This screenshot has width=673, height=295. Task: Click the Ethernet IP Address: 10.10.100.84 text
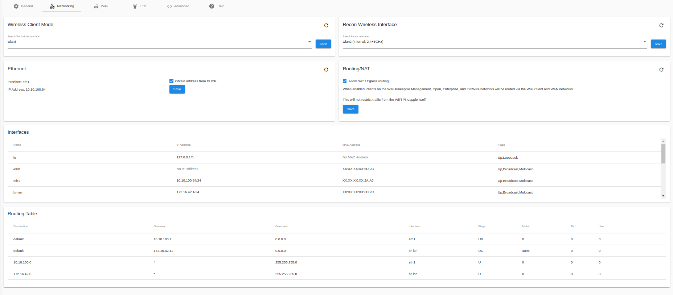coord(27,90)
